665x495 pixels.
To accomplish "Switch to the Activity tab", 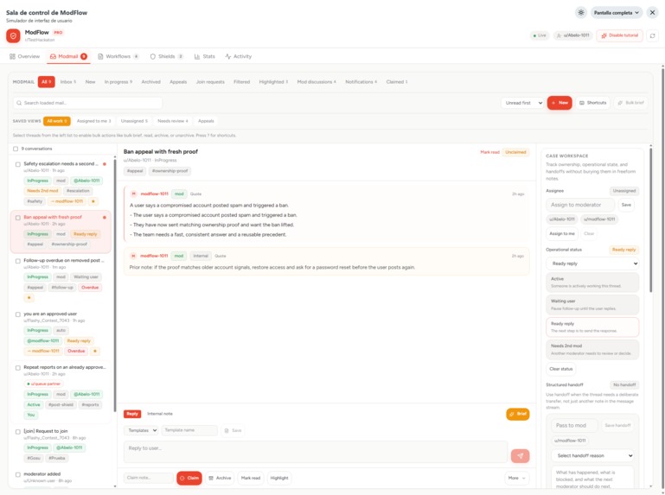I will click(x=239, y=56).
